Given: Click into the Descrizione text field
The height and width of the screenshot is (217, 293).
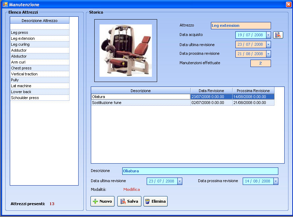Looking at the screenshot, I should click(x=200, y=171).
